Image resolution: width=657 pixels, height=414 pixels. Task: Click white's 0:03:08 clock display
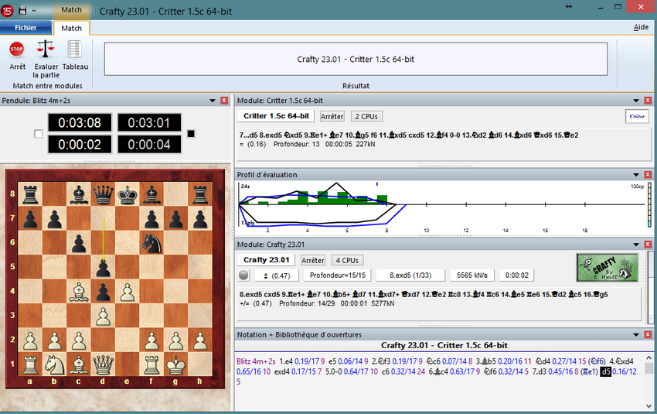(80, 123)
